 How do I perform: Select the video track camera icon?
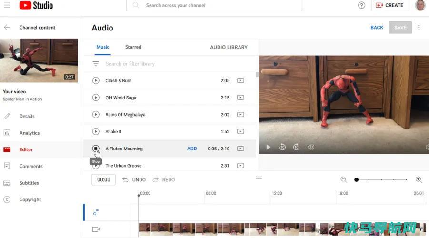96,229
